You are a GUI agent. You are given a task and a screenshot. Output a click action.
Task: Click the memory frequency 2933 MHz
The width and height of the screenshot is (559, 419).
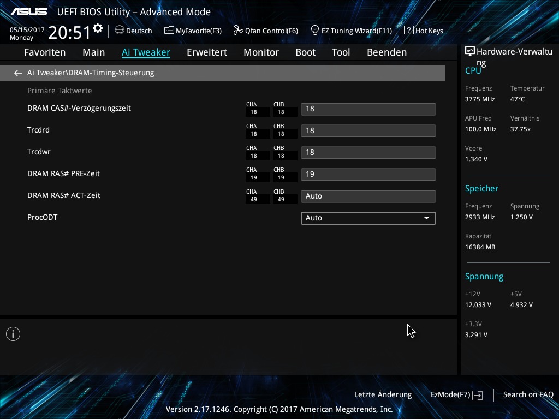480,217
